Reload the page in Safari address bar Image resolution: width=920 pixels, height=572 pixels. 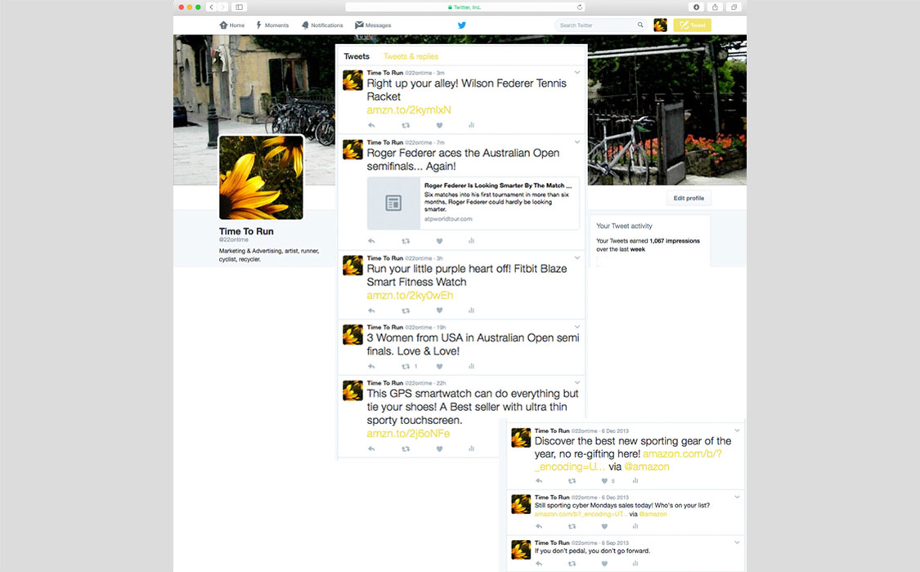(x=580, y=7)
